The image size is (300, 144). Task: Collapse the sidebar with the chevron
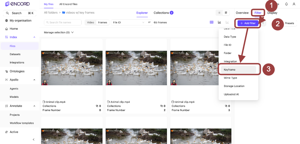coord(34,140)
